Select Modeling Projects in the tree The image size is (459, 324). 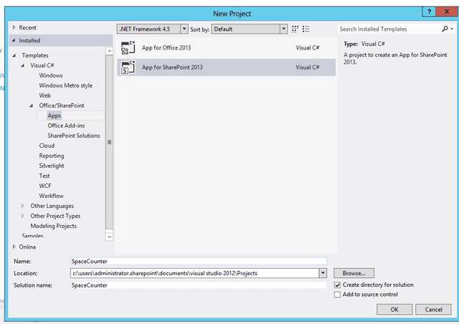point(53,226)
